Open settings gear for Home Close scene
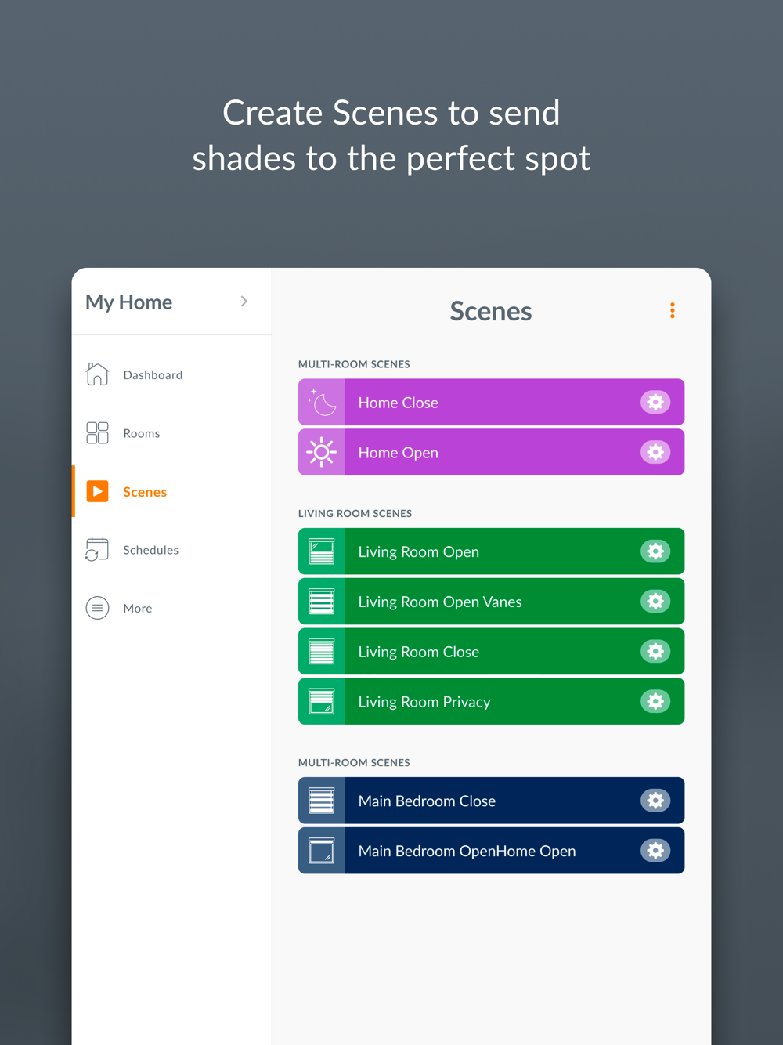 [655, 403]
